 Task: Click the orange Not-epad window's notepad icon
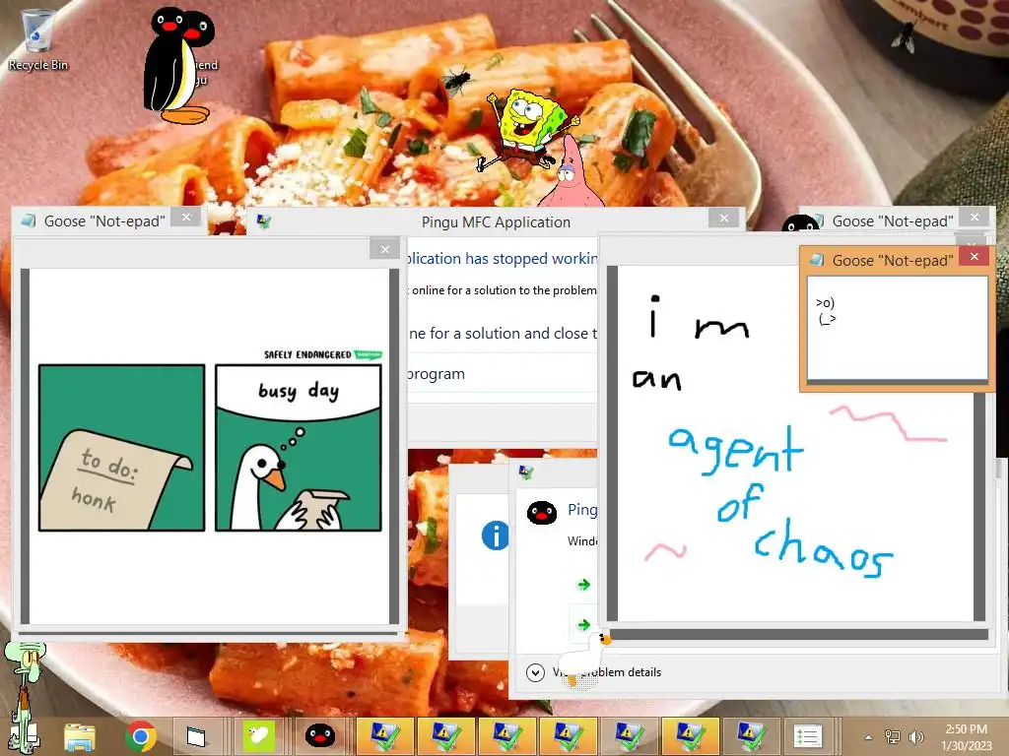(x=817, y=260)
